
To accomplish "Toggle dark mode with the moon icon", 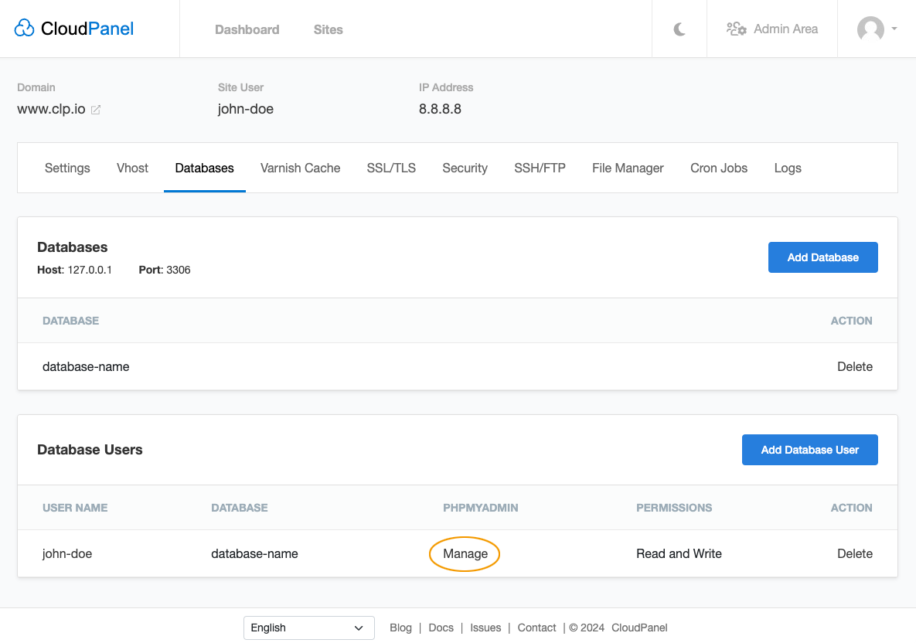I will 679,29.
